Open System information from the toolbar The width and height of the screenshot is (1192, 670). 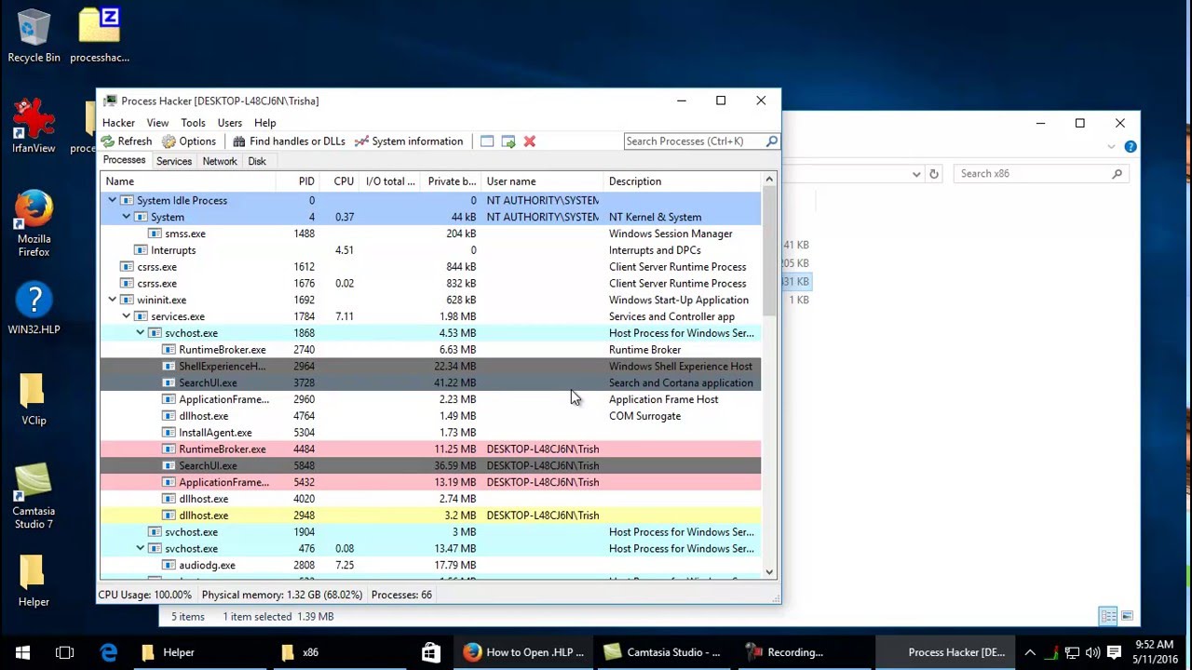(408, 141)
